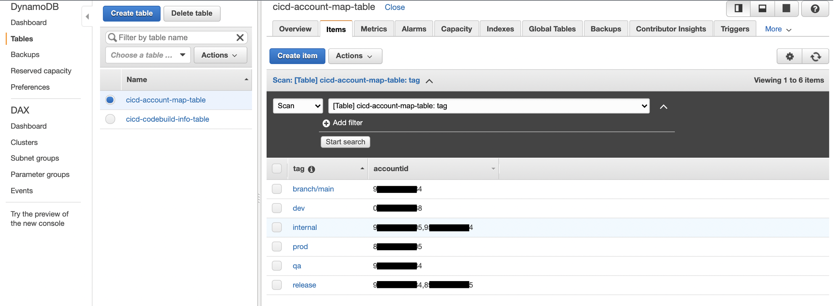
Task: Open the table and index selection dropdown
Action: 489,106
